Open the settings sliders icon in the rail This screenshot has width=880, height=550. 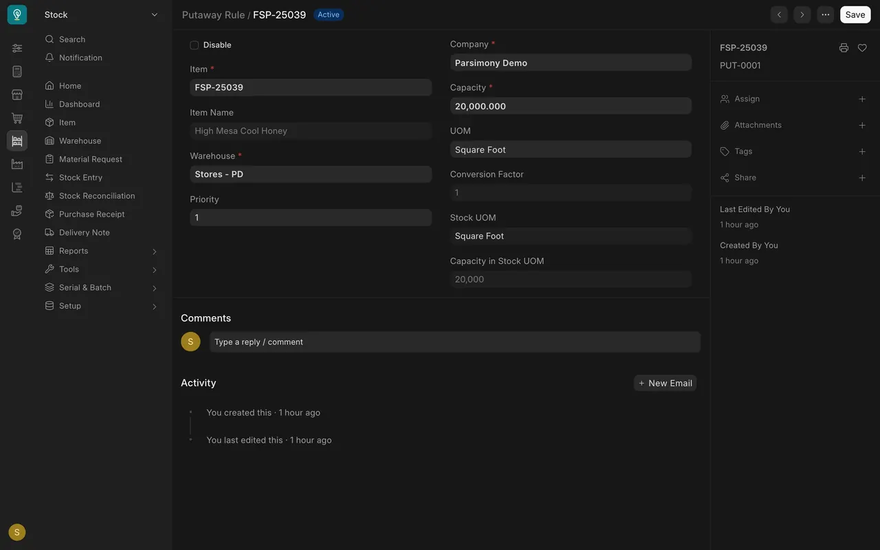click(x=17, y=48)
